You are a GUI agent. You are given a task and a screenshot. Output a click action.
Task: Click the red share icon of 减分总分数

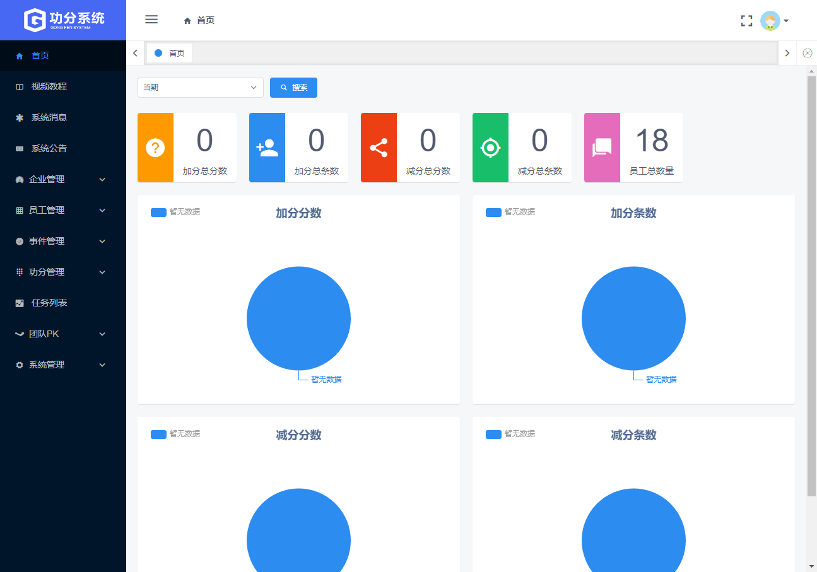(379, 148)
